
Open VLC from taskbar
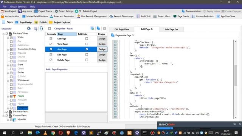pos(45,133)
